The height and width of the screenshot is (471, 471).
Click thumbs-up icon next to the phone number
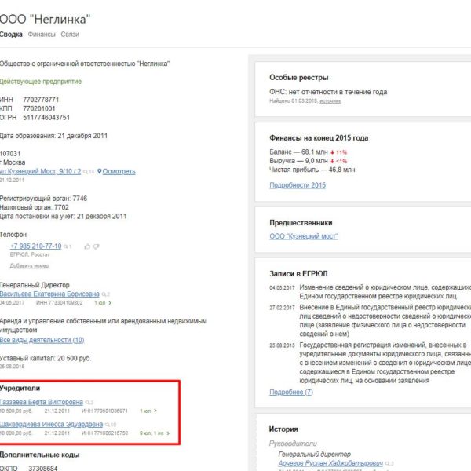pyautogui.click(x=86, y=246)
